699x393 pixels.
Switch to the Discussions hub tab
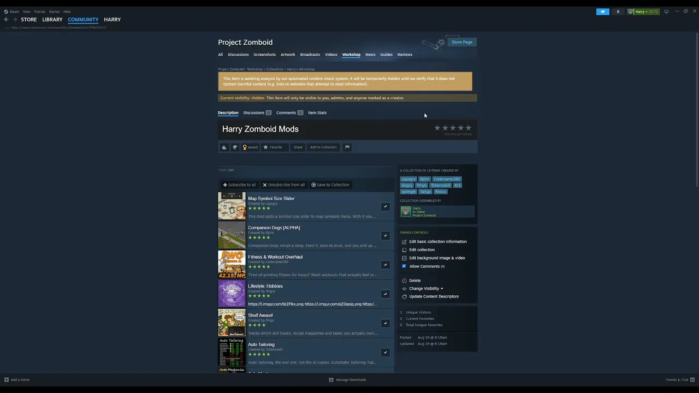[x=238, y=55]
